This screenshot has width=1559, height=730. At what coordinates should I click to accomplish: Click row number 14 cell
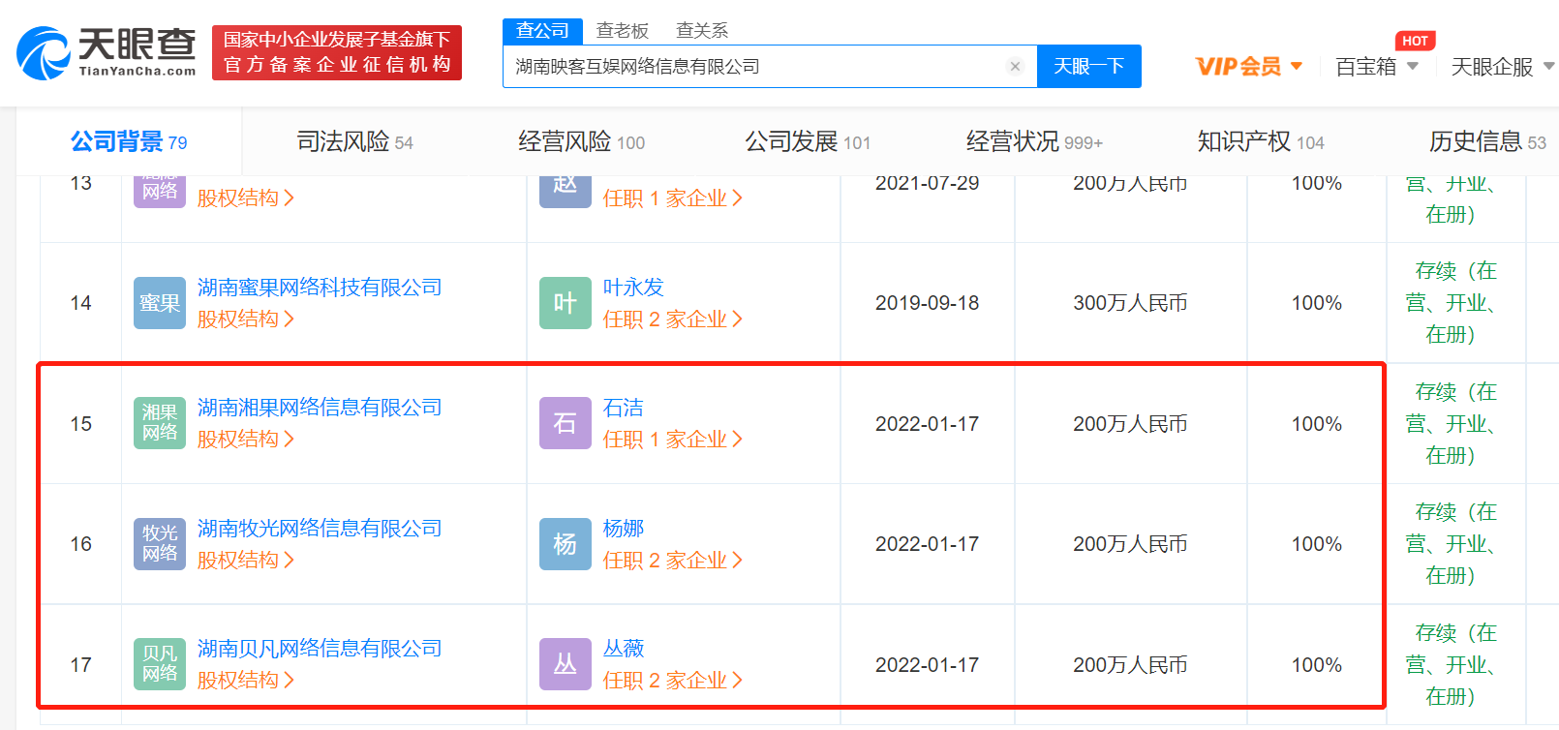click(81, 303)
